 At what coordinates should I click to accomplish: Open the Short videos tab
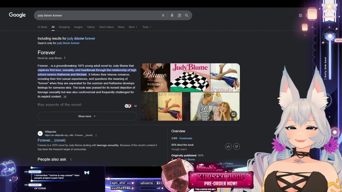coord(106,27)
